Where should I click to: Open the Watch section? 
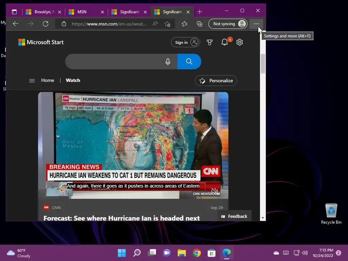[x=73, y=80]
